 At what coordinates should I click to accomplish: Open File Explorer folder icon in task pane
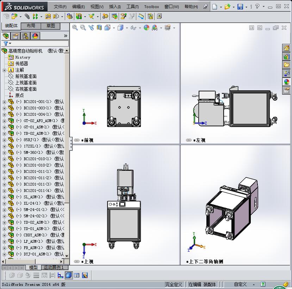(286, 65)
